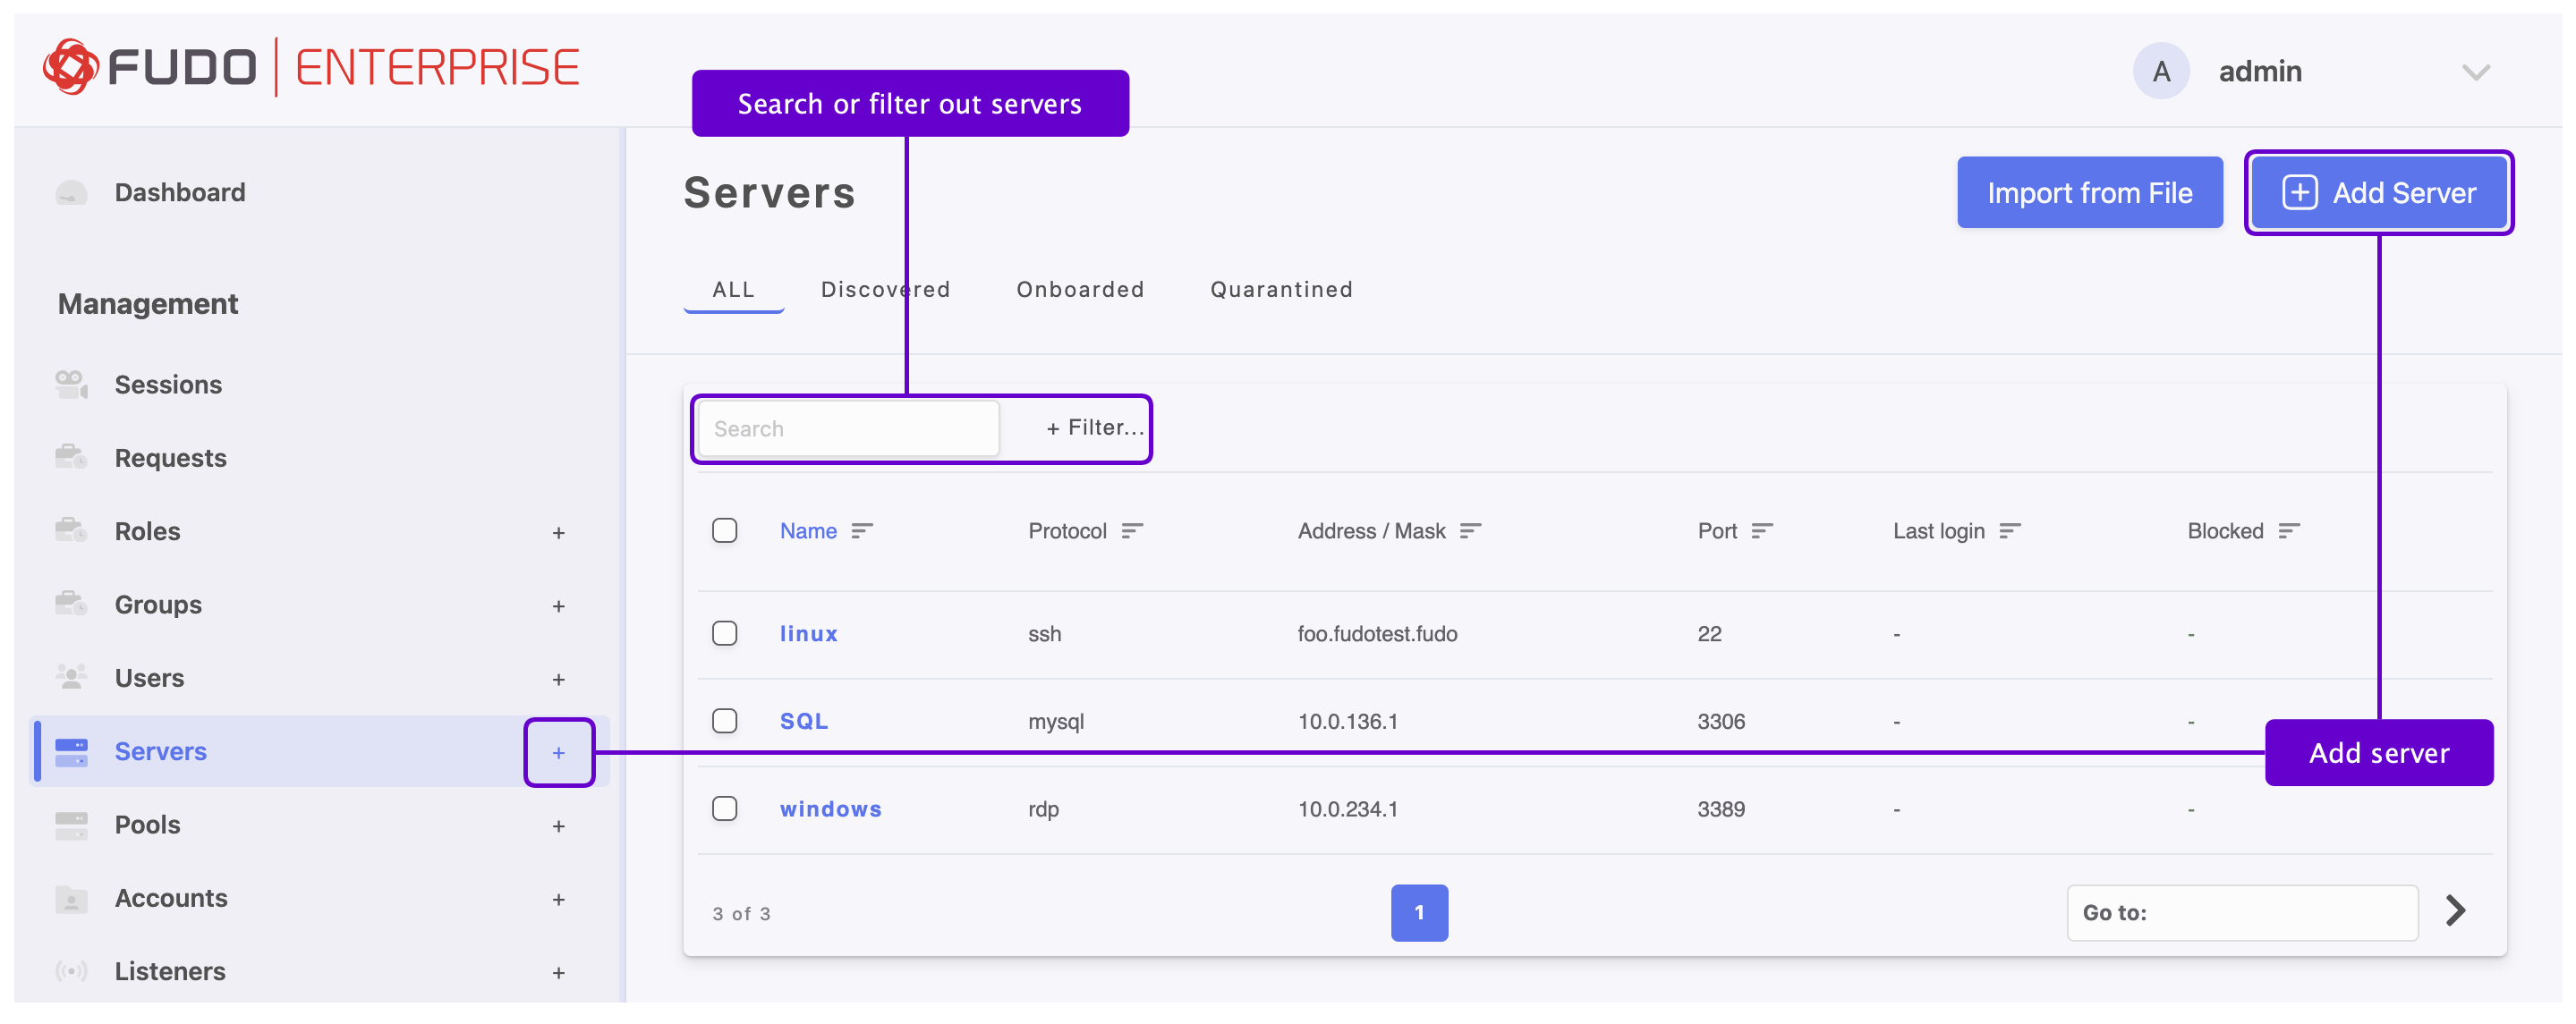
Task: Go to next page using arrow icon
Action: point(2455,910)
